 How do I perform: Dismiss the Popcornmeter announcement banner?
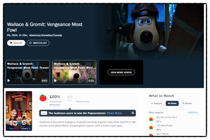click(x=133, y=113)
